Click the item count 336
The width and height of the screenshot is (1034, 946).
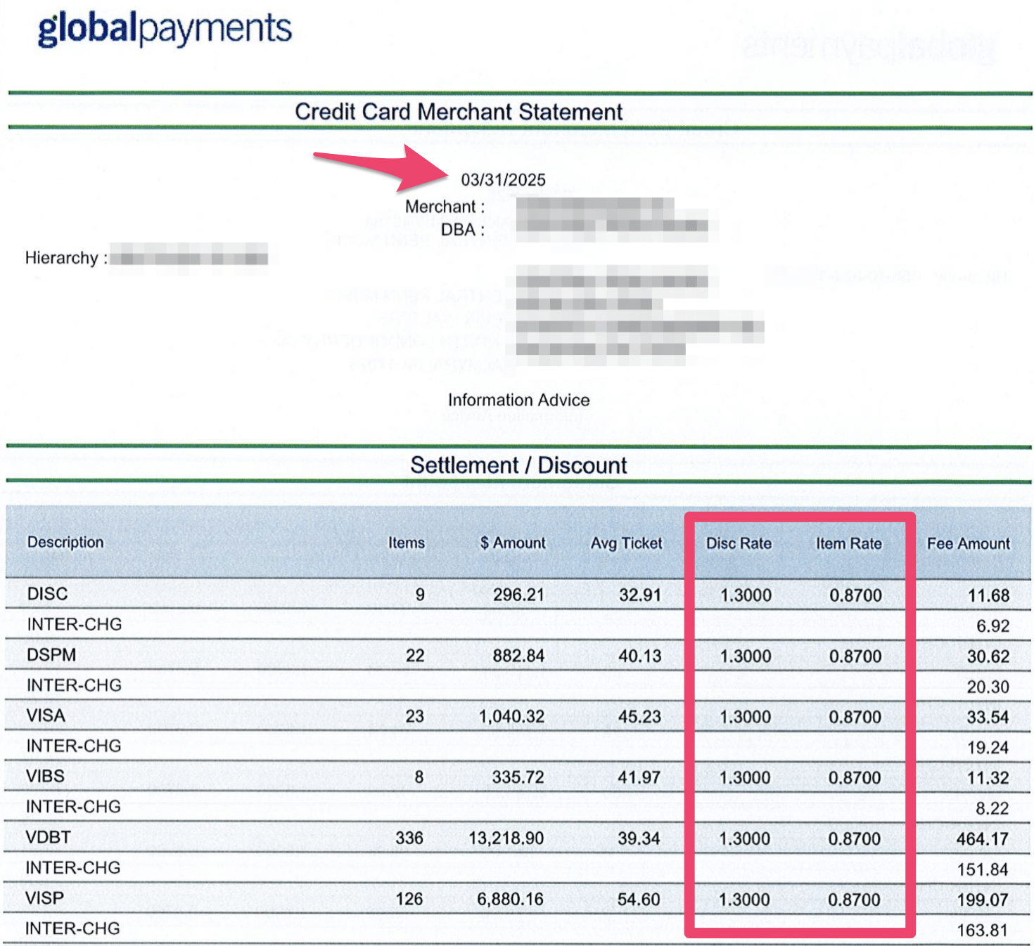[409, 838]
